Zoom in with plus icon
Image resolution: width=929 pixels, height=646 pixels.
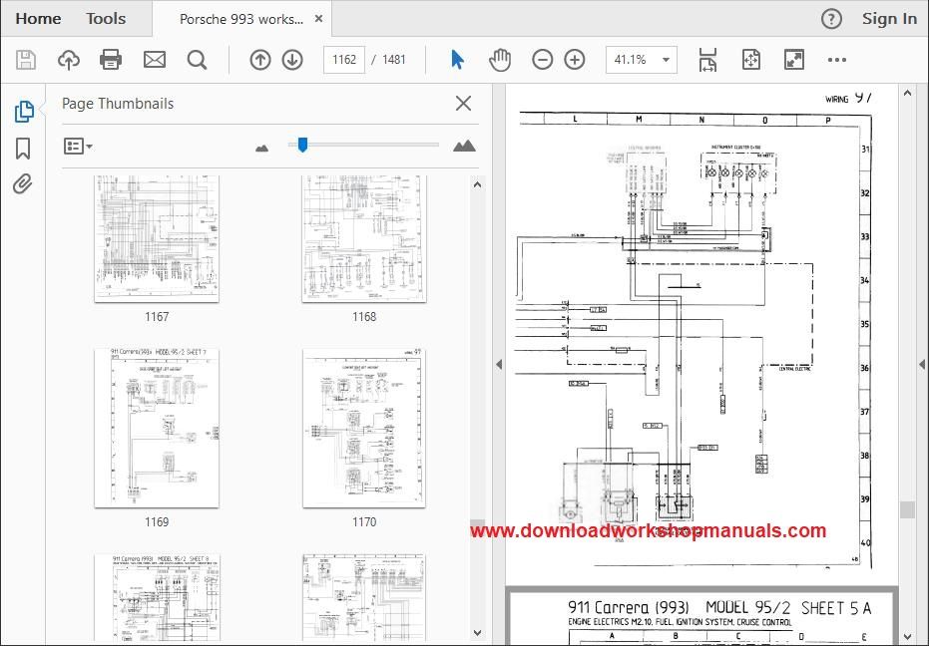(574, 60)
